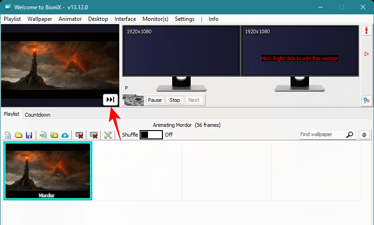Click the gear thumbnail beside the Pause button
374x225 pixels.
(x=133, y=100)
